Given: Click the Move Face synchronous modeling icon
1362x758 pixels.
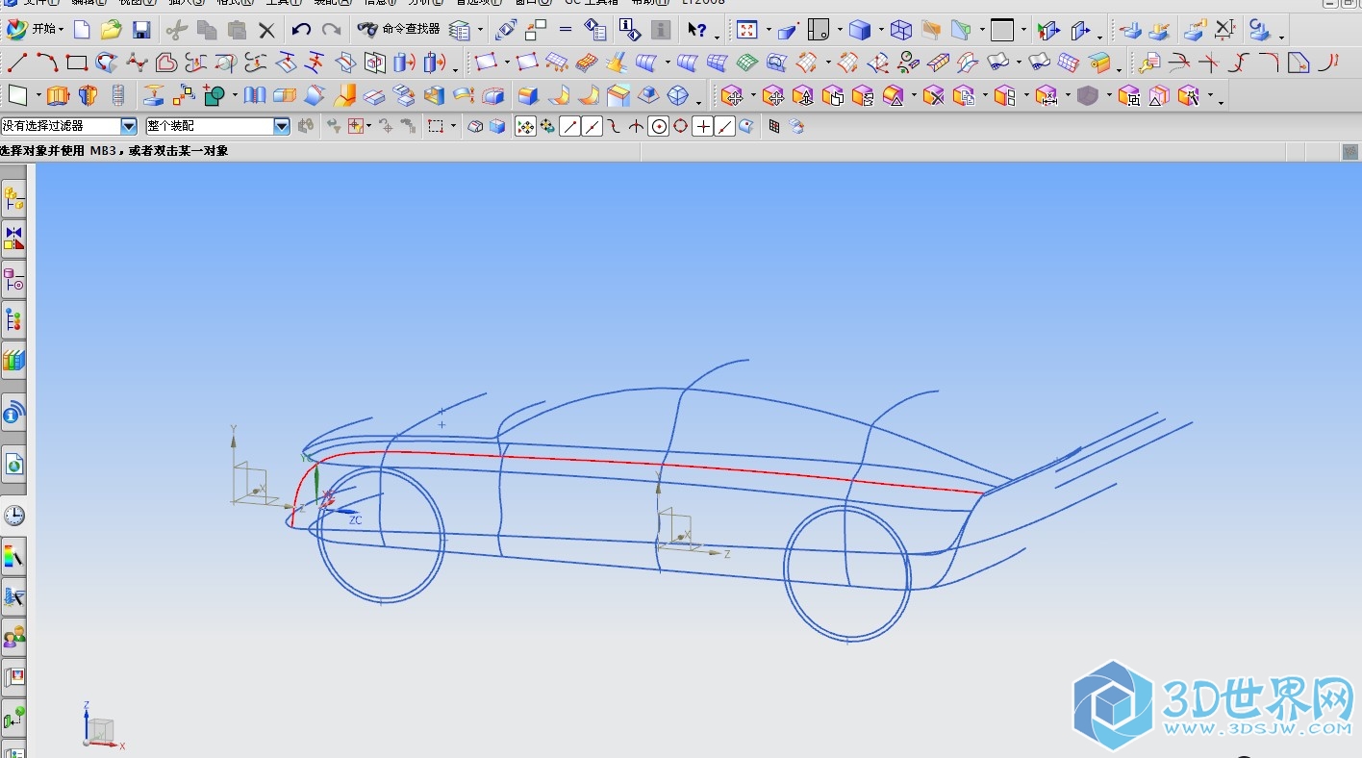Looking at the screenshot, I should (732, 95).
